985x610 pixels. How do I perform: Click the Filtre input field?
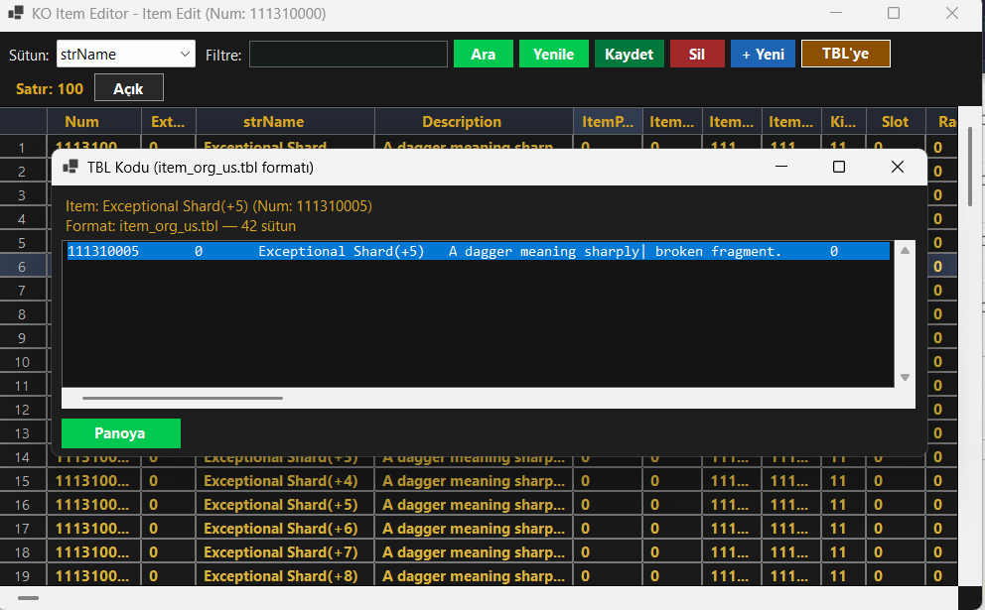tap(348, 54)
